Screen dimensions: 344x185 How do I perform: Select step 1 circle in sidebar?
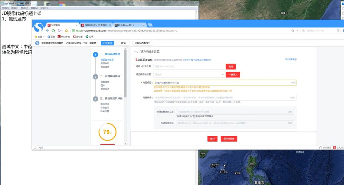(95, 54)
